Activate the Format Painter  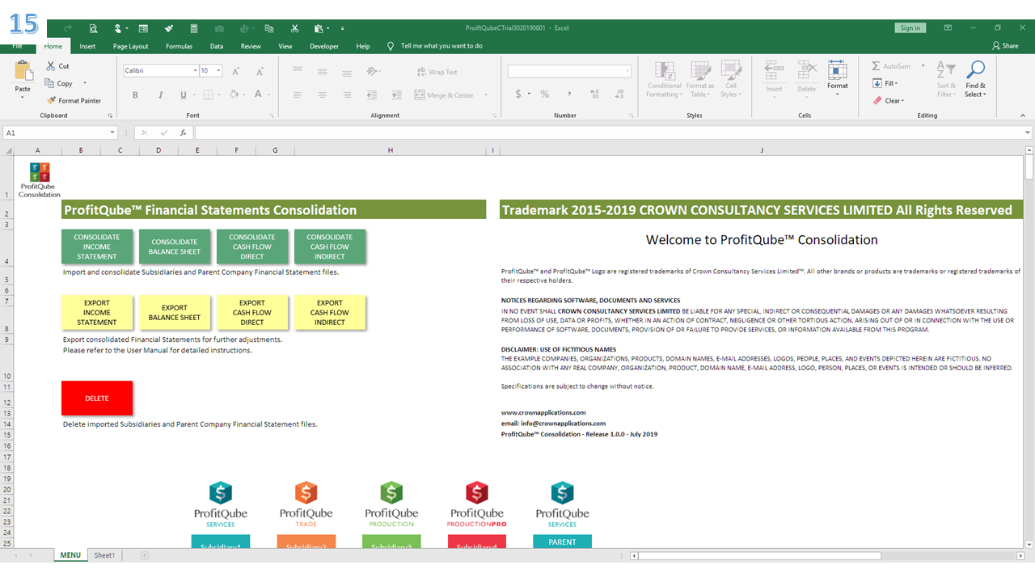(74, 100)
